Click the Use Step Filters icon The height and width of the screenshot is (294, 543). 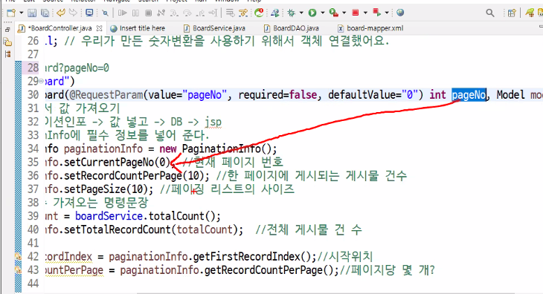(x=230, y=13)
